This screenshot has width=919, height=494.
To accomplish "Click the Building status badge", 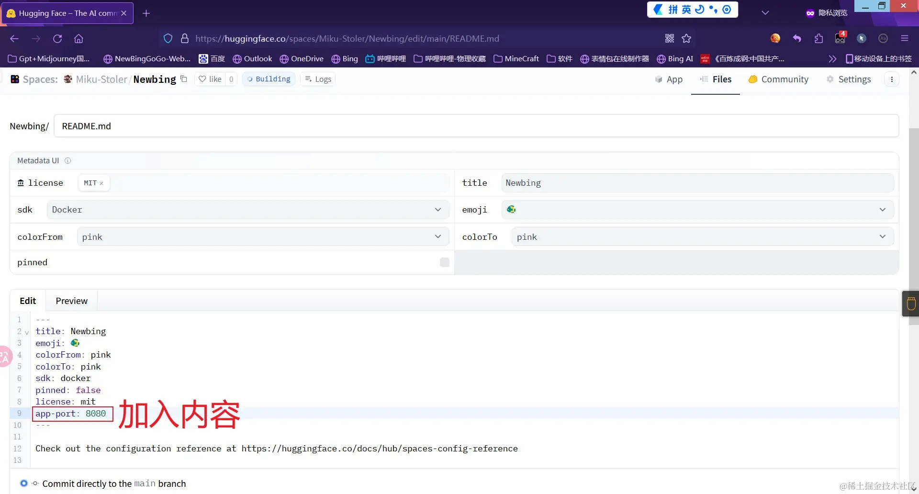I will pyautogui.click(x=269, y=79).
